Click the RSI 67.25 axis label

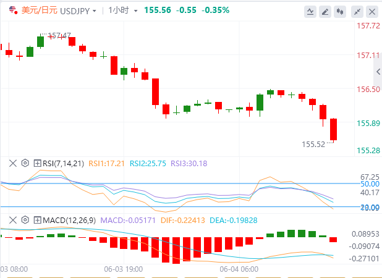click(370, 177)
